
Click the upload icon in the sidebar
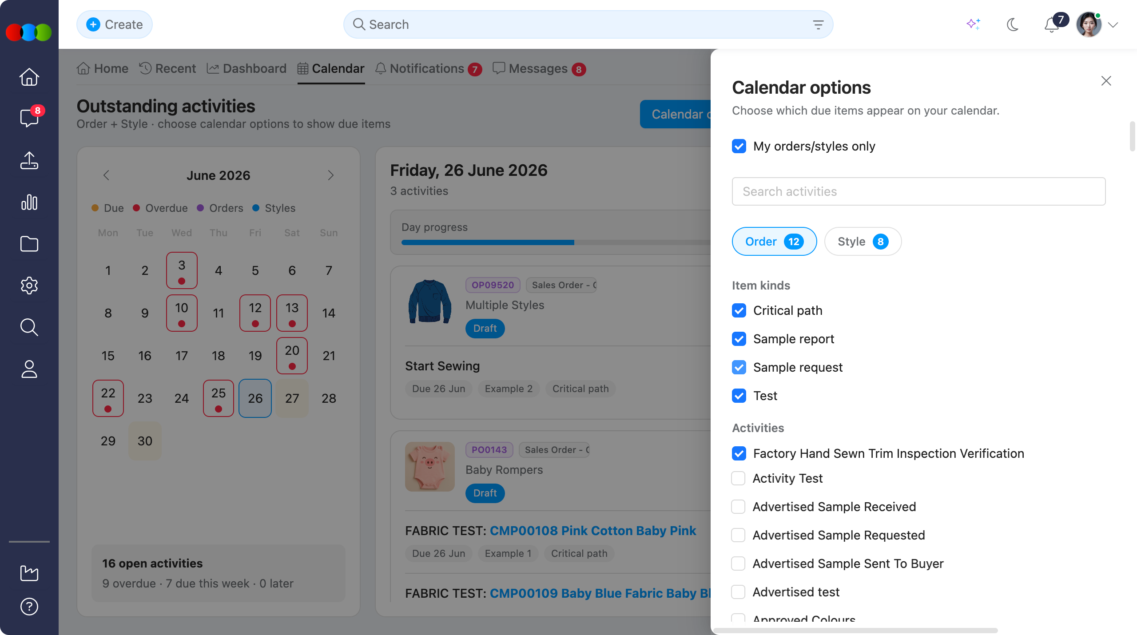[29, 160]
